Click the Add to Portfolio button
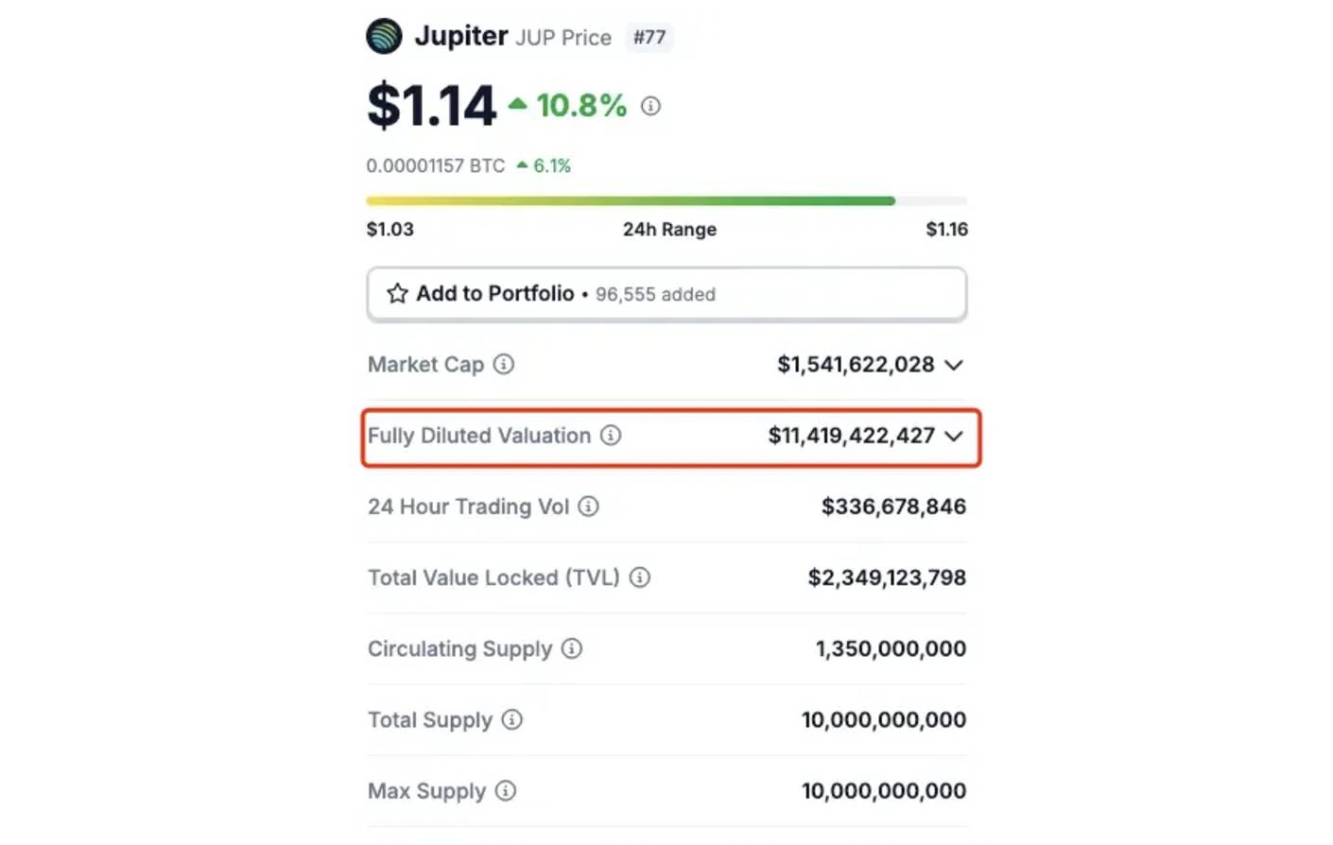Image resolution: width=1333 pixels, height=845 pixels. coord(666,294)
